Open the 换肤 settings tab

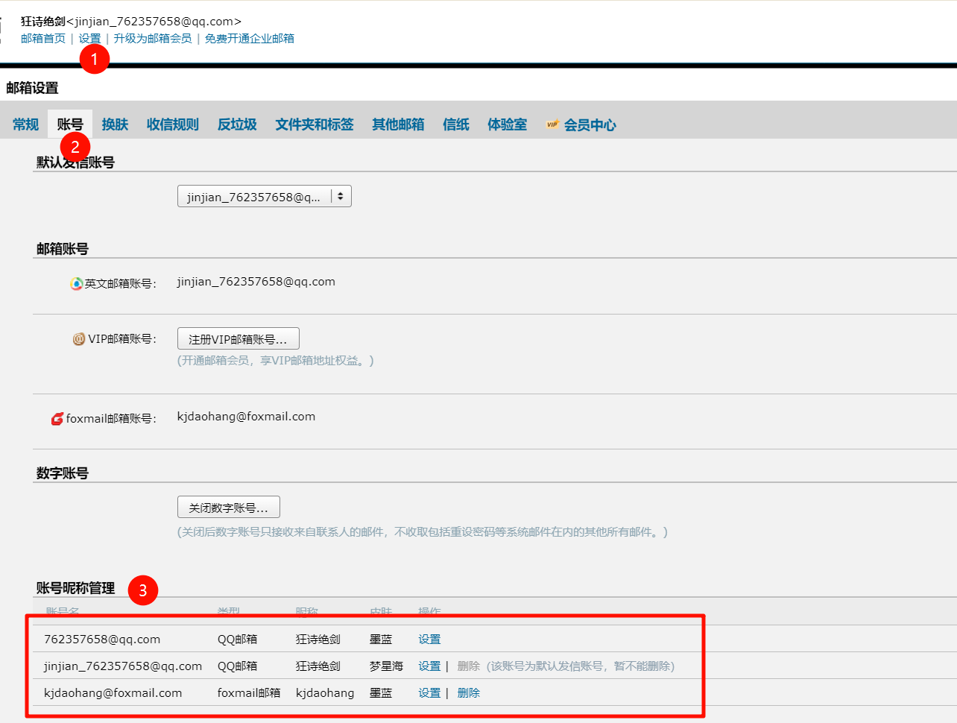pos(115,124)
